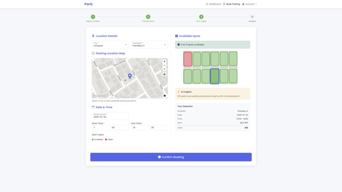Click the Mapbox logo on the map
The image size is (342, 192).
coord(99,96)
